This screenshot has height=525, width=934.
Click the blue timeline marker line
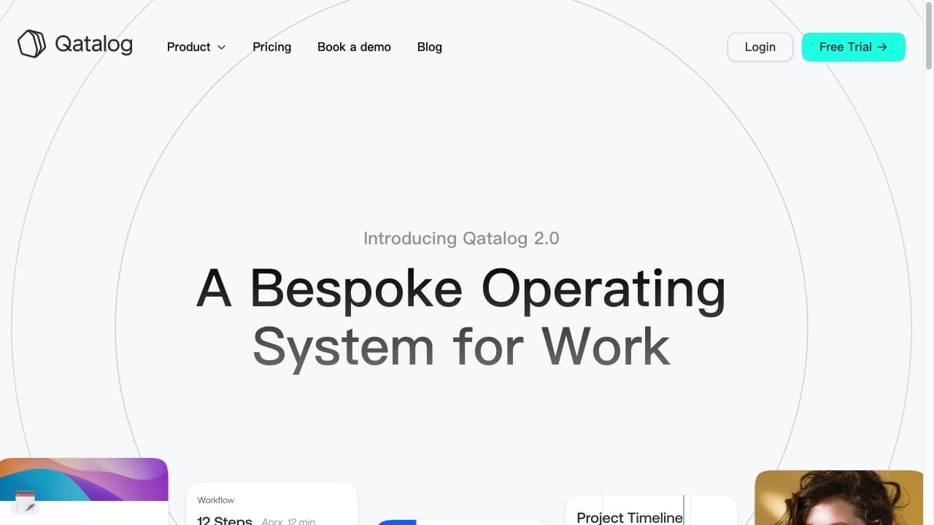point(684,510)
